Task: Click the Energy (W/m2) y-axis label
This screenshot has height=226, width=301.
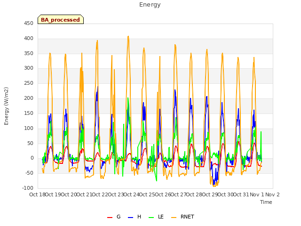Action: click(x=6, y=106)
